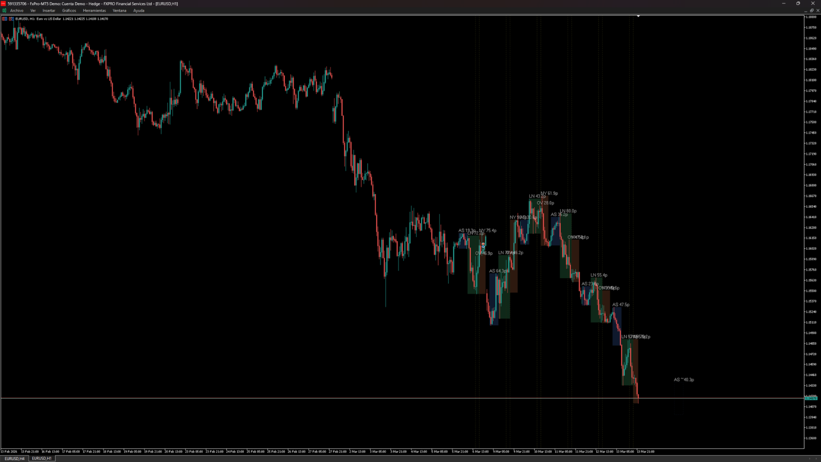The image size is (821, 462).
Task: Open the Ventana menu
Action: point(119,11)
